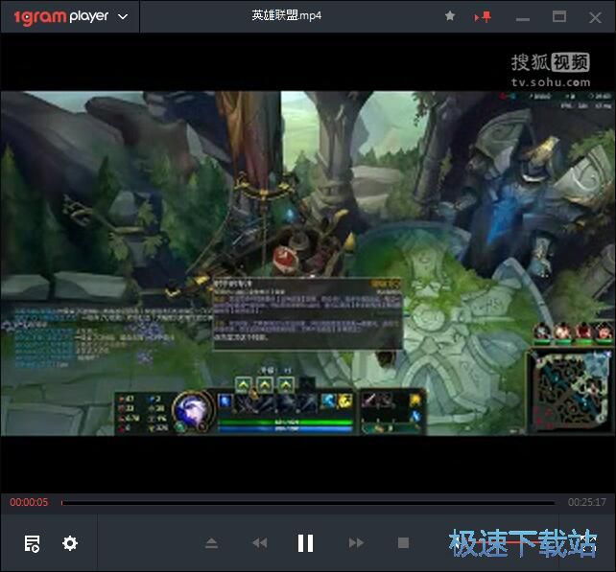Viewport: 616px width, 572px height.
Task: Click the total duration 00:25:17
Action: click(587, 502)
